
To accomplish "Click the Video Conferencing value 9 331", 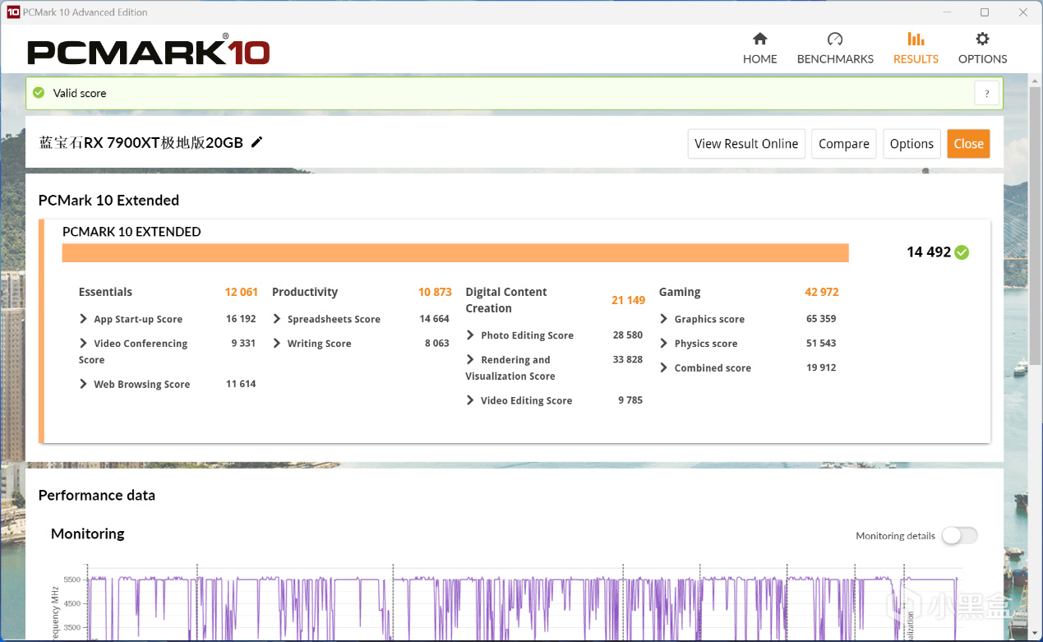I will pos(243,344).
